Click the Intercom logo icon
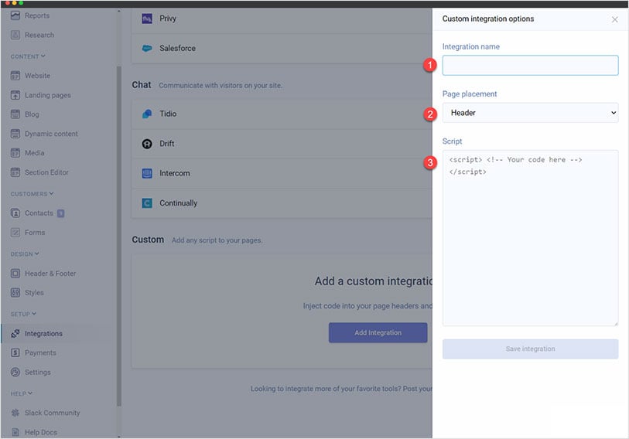 [x=147, y=174]
